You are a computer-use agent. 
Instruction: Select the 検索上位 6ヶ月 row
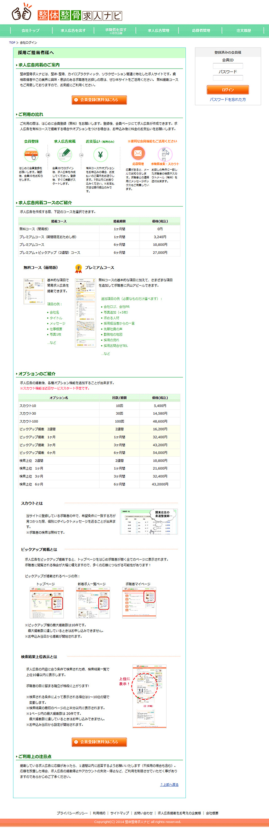99,484
